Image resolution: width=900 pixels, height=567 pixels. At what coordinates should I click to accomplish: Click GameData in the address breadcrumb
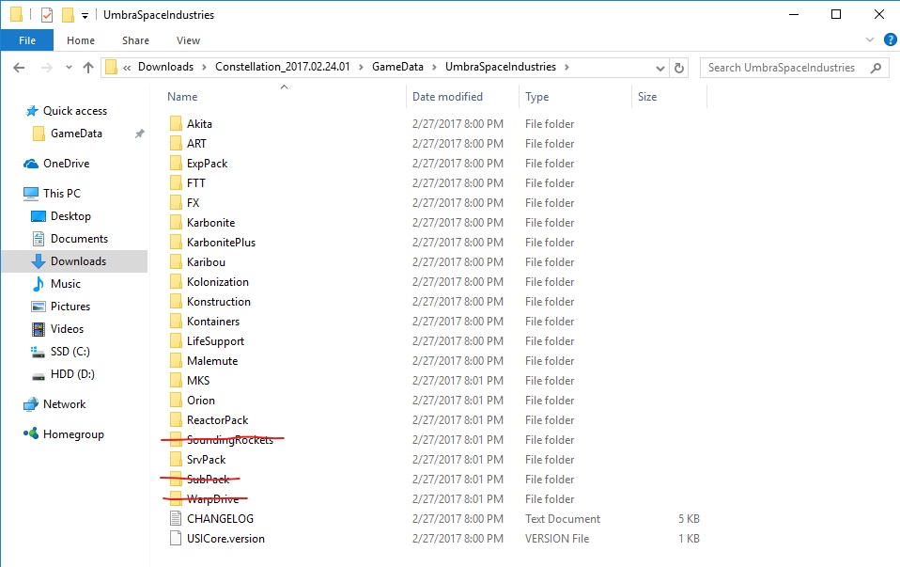pos(397,67)
